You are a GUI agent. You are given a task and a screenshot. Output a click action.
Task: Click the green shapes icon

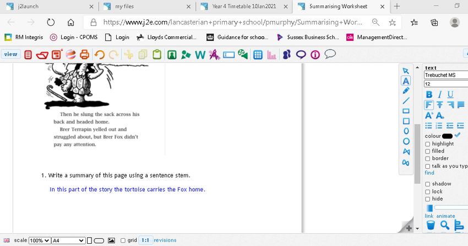pos(186,55)
